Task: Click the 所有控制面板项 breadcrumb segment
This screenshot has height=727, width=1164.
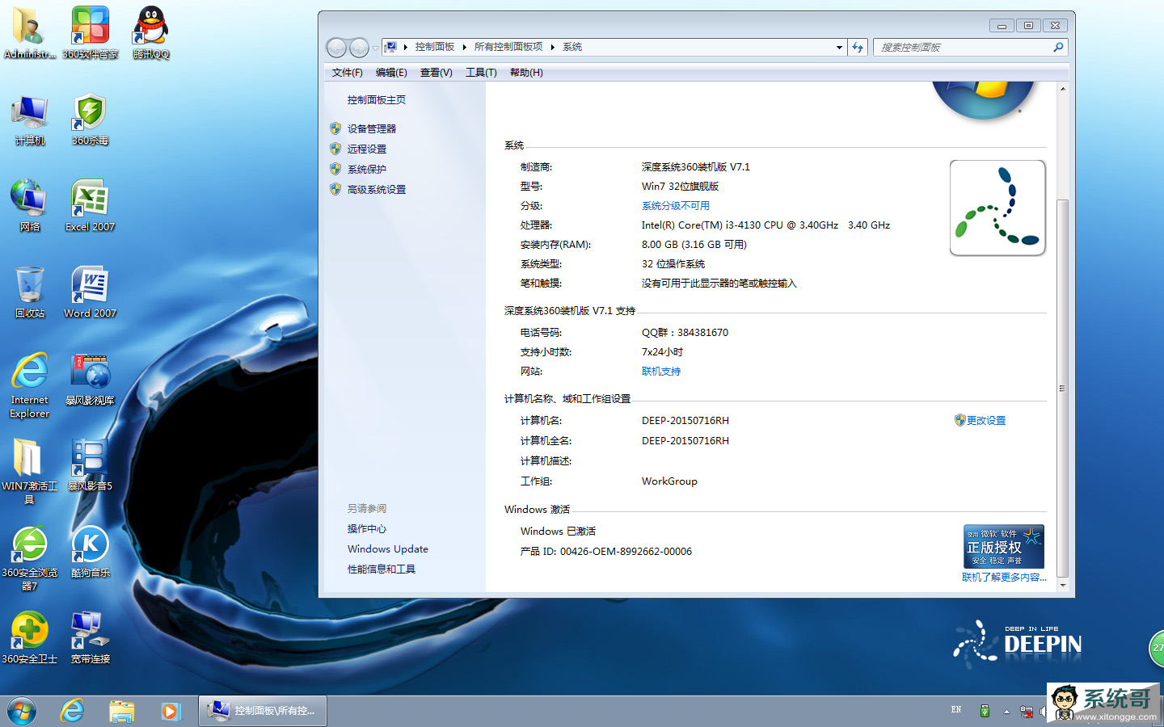Action: click(508, 47)
